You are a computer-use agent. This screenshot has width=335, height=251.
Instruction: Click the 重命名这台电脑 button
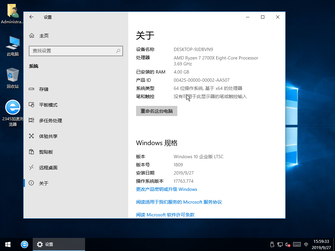(x=157, y=111)
